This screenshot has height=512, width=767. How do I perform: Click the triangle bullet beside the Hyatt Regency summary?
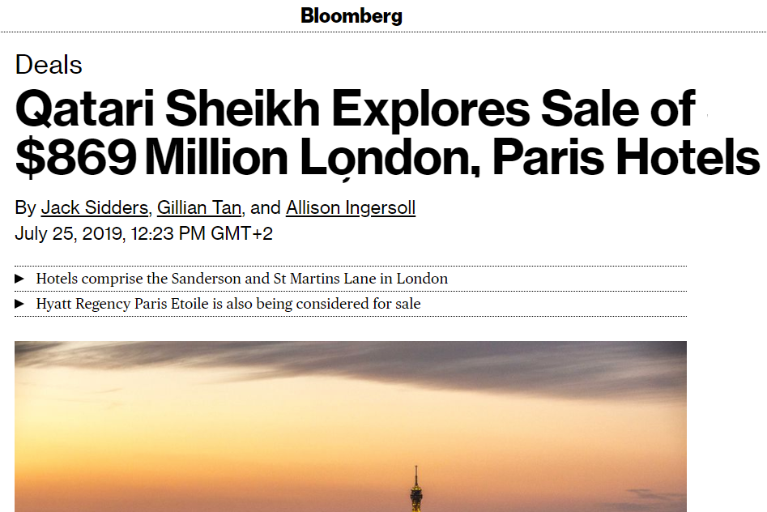tap(19, 304)
